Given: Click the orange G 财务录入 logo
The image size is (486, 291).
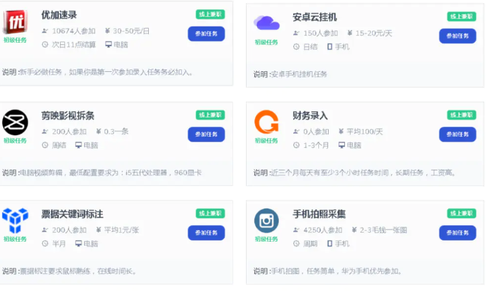Looking at the screenshot, I should (x=267, y=122).
